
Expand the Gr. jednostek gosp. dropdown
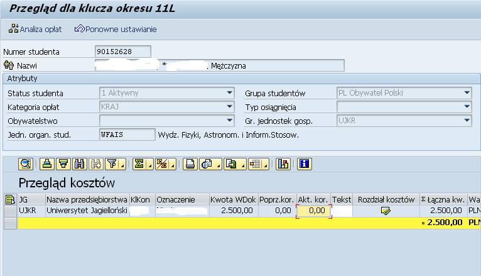pyautogui.click(x=467, y=121)
